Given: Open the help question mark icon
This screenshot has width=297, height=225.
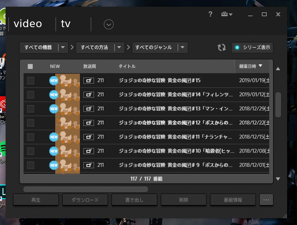Looking at the screenshot, I should tap(210, 14).
